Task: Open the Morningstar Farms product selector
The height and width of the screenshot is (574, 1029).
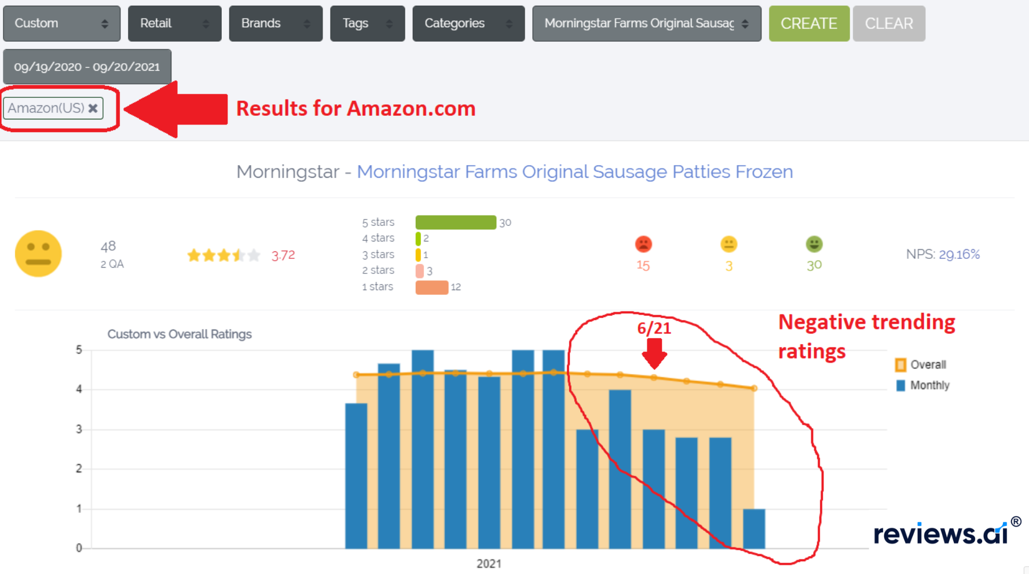Action: point(647,23)
